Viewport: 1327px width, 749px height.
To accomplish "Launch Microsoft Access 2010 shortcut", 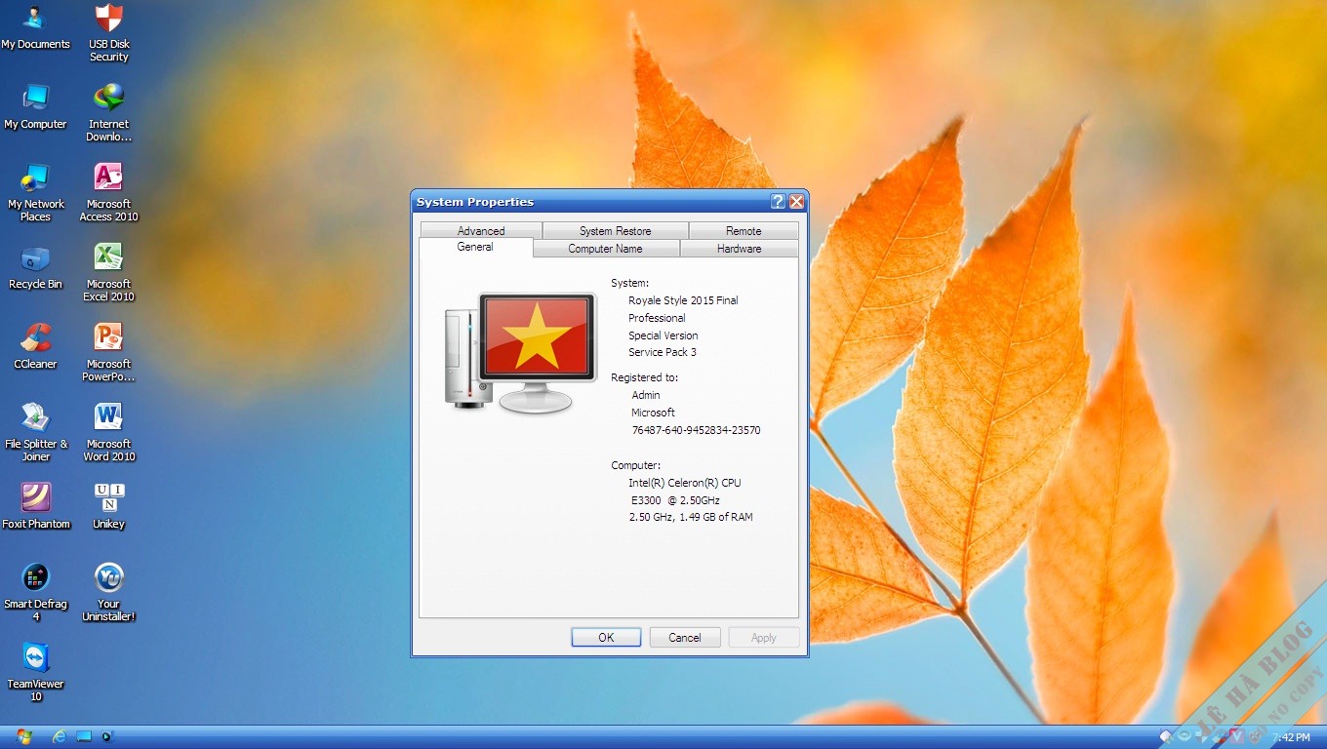I will tap(108, 193).
